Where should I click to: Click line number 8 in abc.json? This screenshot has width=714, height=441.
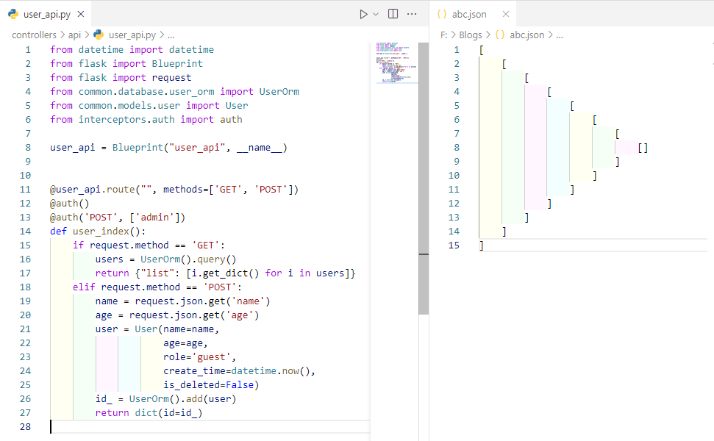[x=457, y=148]
